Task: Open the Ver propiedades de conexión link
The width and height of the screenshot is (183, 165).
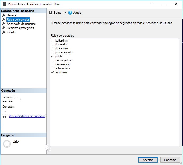Action: [27, 116]
